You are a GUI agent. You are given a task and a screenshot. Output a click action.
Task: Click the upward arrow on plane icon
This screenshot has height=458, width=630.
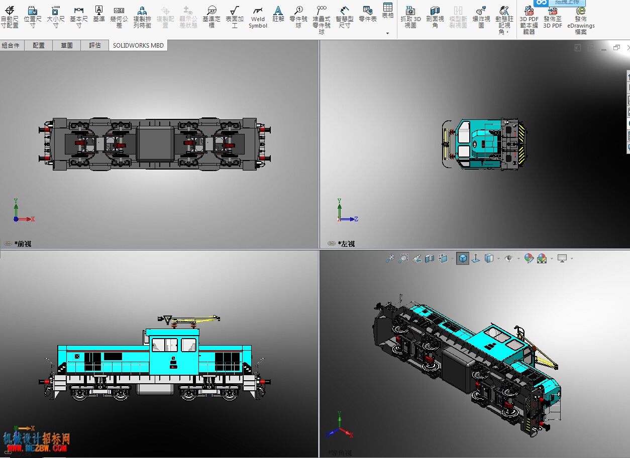476,258
